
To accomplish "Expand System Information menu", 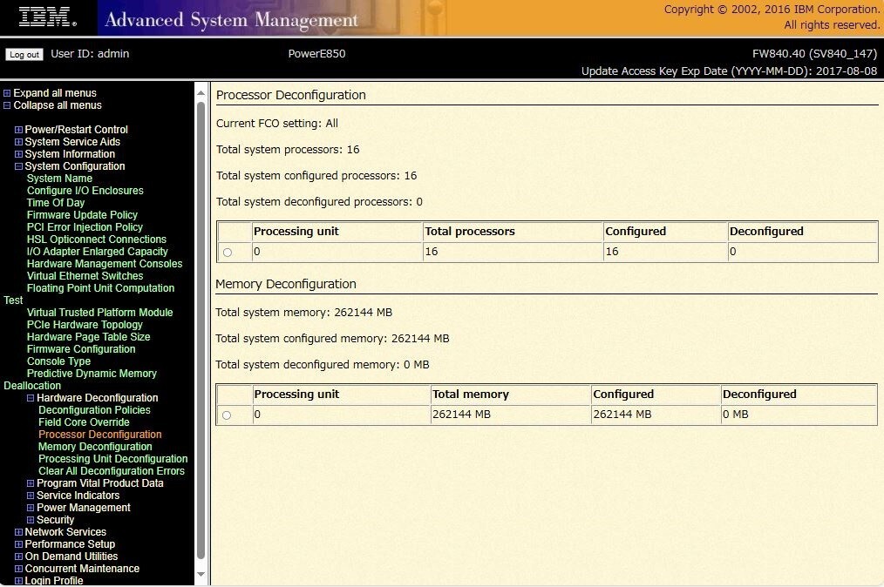I will click(x=18, y=154).
